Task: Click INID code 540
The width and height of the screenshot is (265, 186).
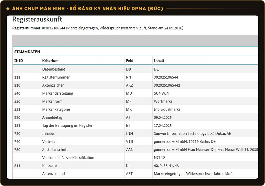Action: 17,93
